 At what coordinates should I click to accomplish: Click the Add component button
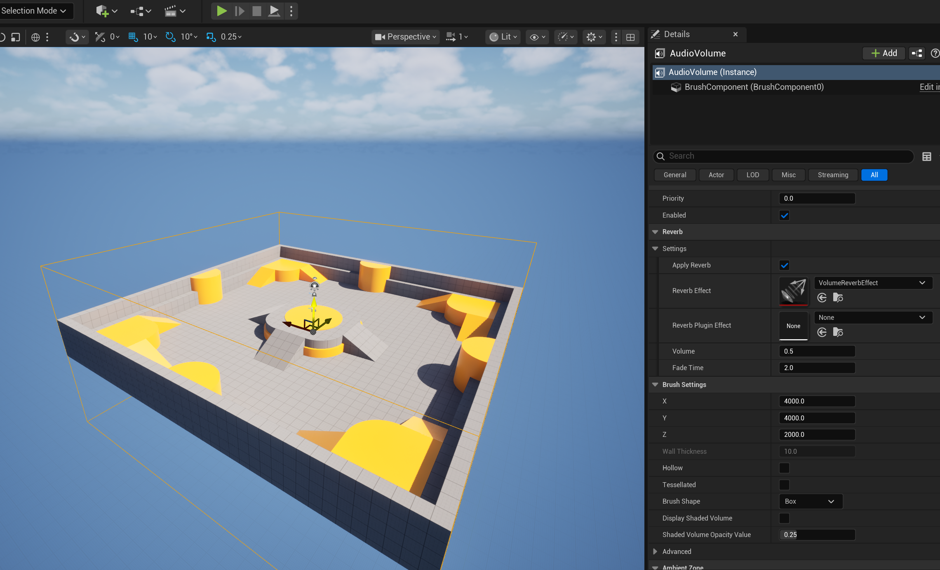884,53
